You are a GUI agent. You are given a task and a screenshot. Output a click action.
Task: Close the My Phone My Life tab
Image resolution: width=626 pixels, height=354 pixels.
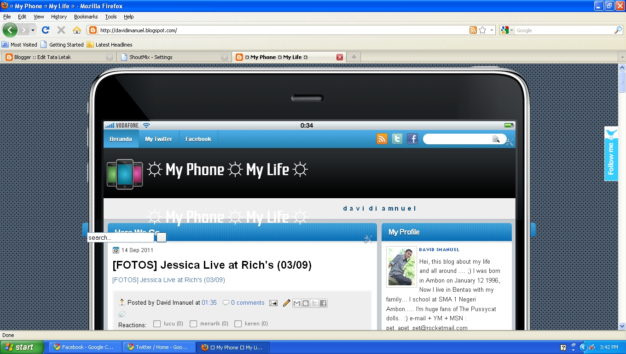(x=340, y=57)
